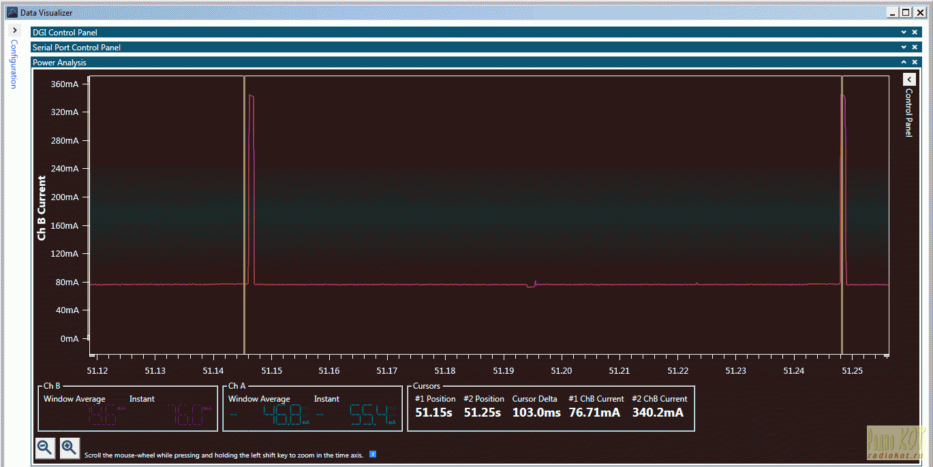
Task: Click the zoom in magnifier button
Action: pos(70,448)
